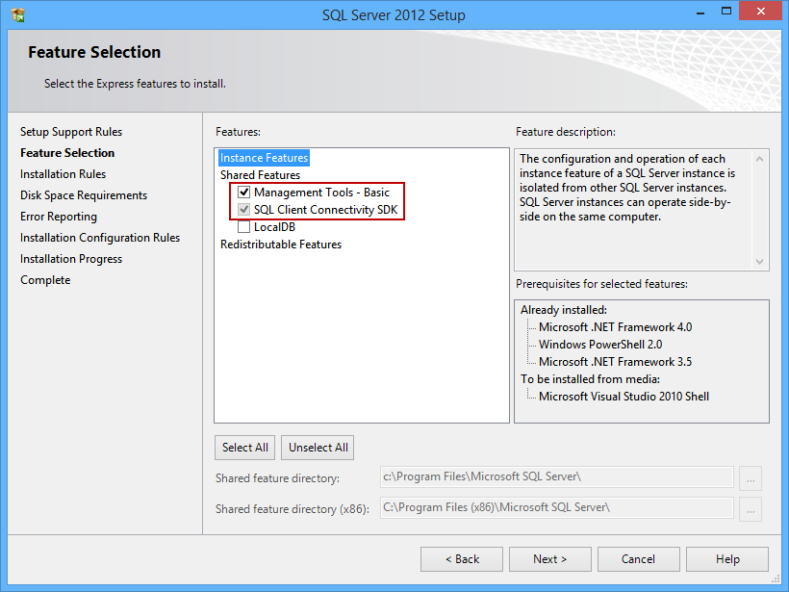Go to the Error Reporting step
The width and height of the screenshot is (789, 592).
coord(59,216)
